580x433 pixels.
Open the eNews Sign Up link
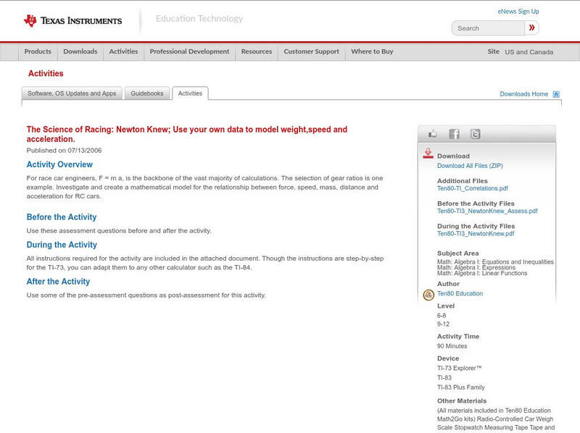pos(518,12)
